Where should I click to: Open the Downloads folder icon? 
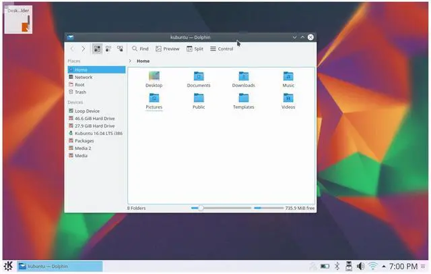(x=243, y=76)
